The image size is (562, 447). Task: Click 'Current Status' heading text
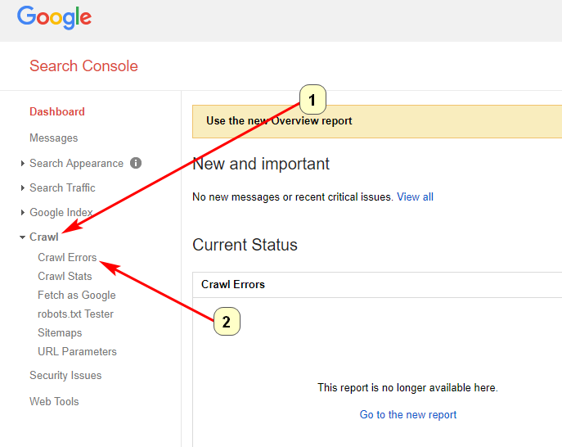pos(245,245)
